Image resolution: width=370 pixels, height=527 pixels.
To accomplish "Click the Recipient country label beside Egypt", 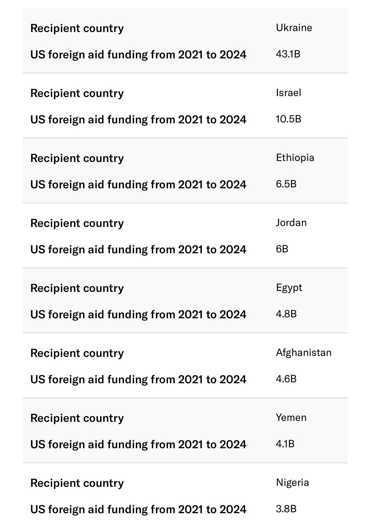I will click(x=77, y=288).
